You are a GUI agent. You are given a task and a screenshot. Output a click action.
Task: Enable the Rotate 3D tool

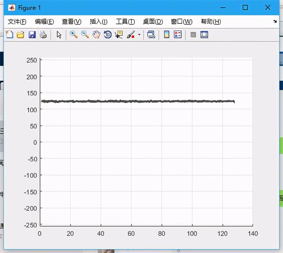click(x=107, y=35)
